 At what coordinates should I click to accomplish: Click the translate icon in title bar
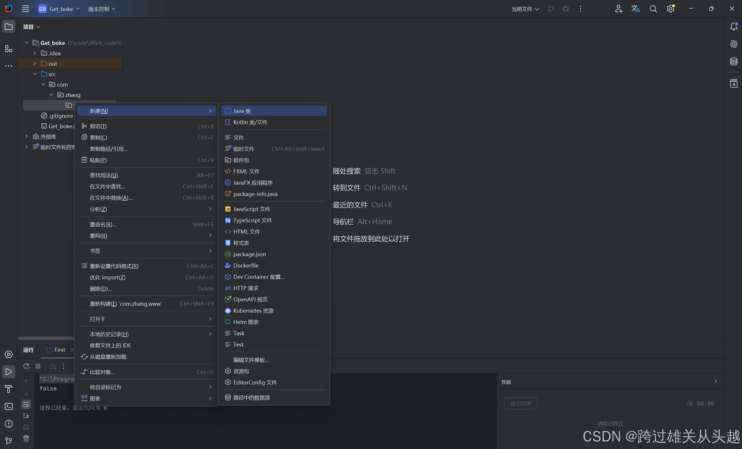635,9
